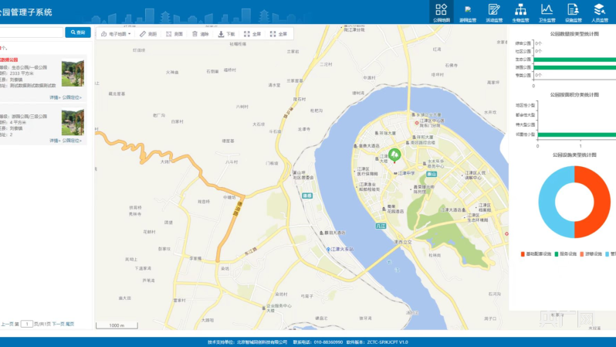The image size is (616, 347).
Task: Open the 公园地图 park map module
Action: [x=442, y=12]
